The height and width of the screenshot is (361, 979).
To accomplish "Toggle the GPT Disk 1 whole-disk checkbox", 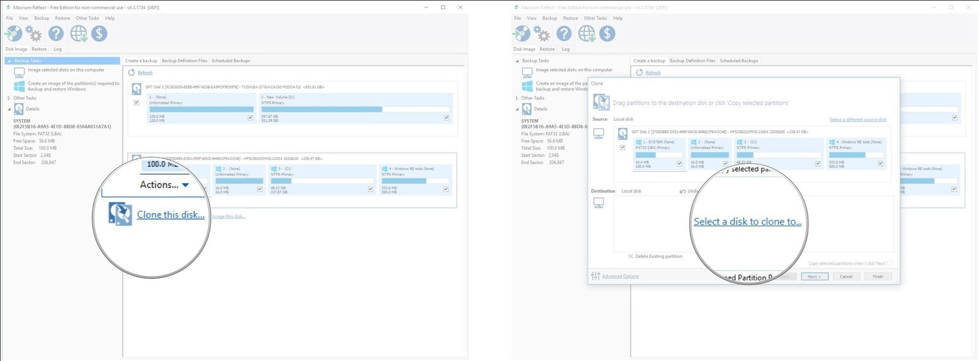I will [x=136, y=103].
